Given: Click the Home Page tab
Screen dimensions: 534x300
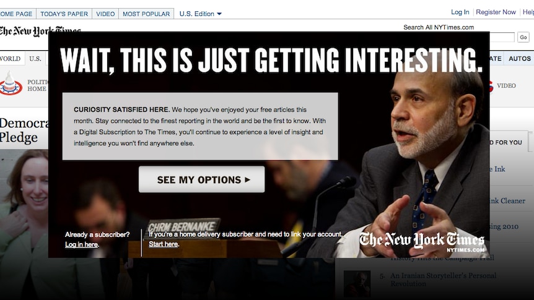Looking at the screenshot, I should (16, 14).
